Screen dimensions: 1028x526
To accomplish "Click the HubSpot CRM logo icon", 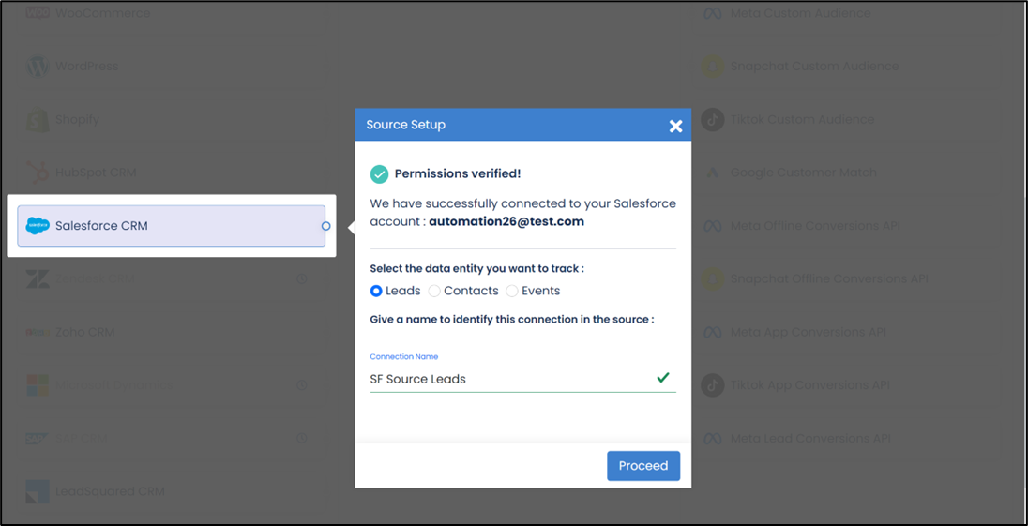I will click(38, 173).
